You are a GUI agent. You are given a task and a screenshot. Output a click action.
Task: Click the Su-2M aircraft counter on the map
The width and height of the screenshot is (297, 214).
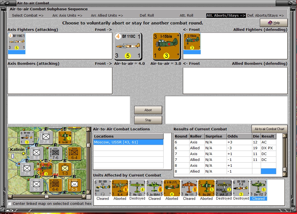coord(65,138)
